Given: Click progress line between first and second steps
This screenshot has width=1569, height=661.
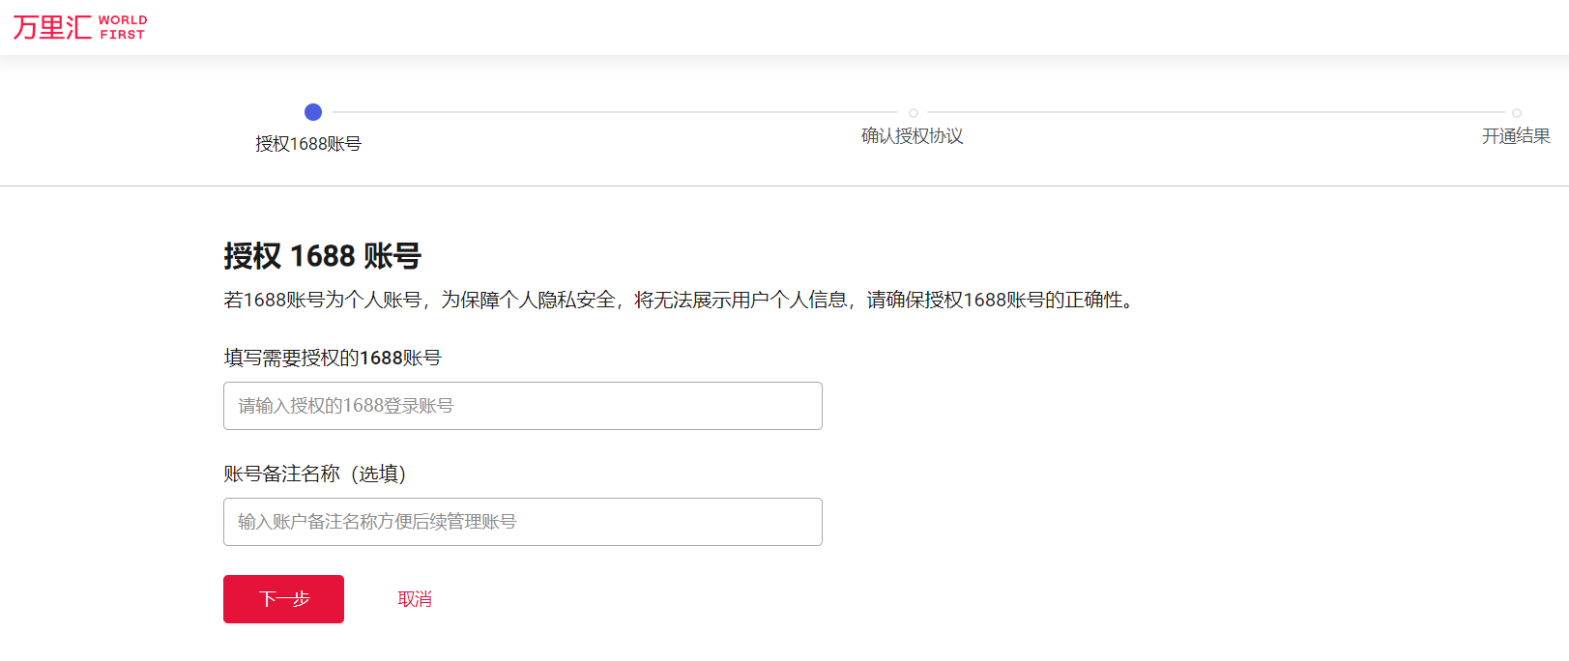Looking at the screenshot, I should tap(614, 112).
